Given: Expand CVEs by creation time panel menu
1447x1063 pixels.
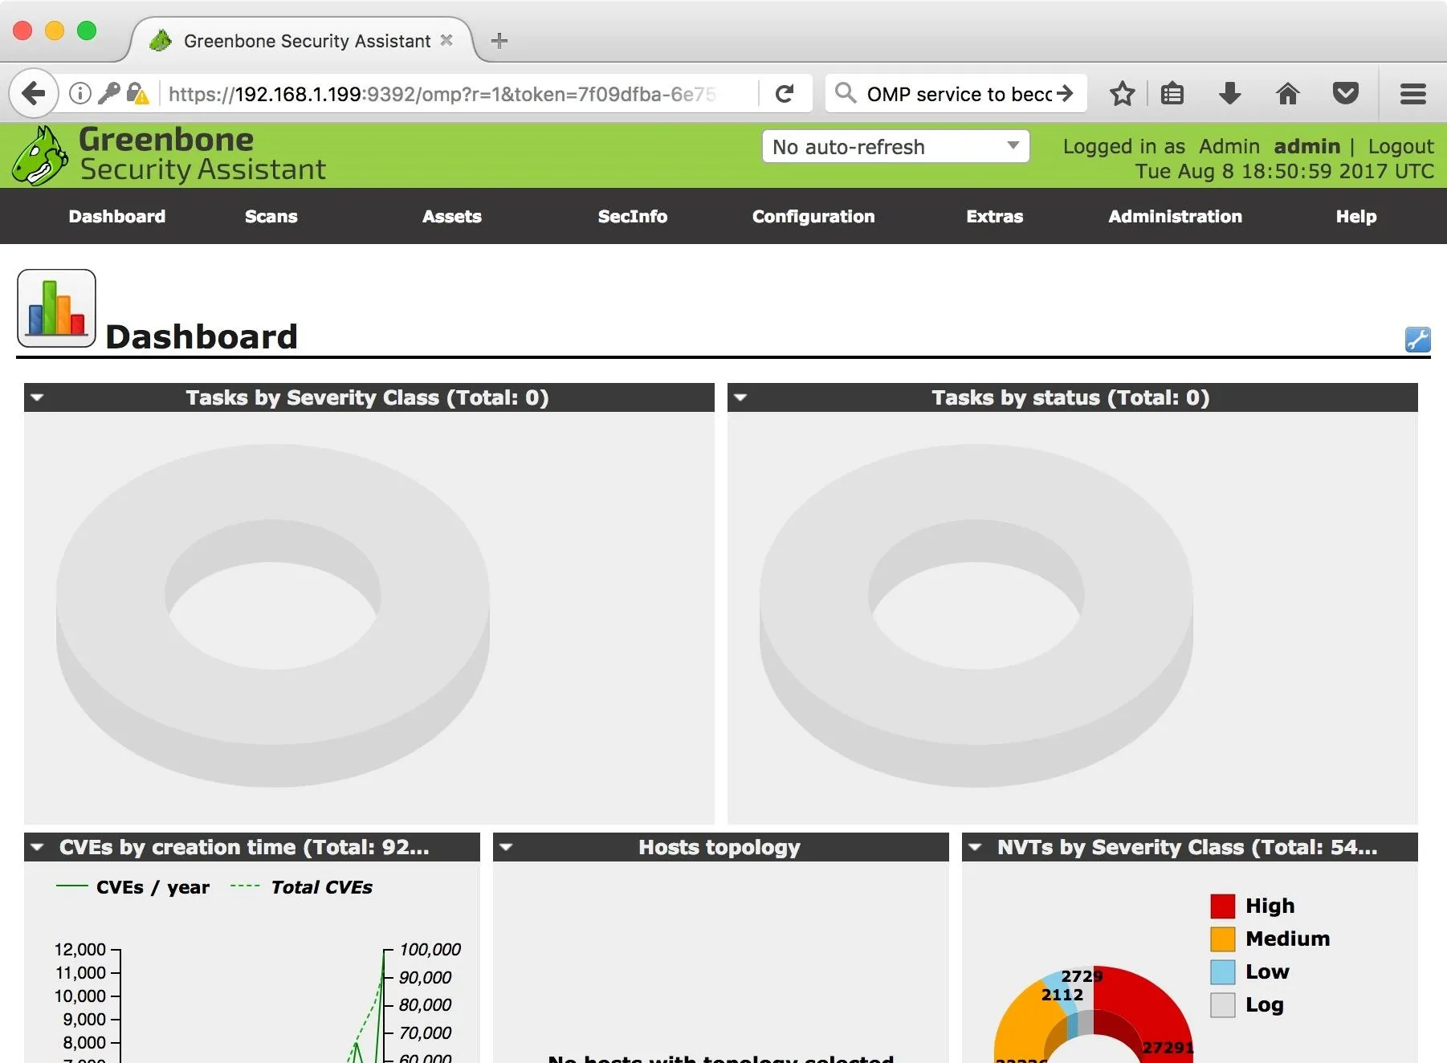Looking at the screenshot, I should pyautogui.click(x=37, y=847).
